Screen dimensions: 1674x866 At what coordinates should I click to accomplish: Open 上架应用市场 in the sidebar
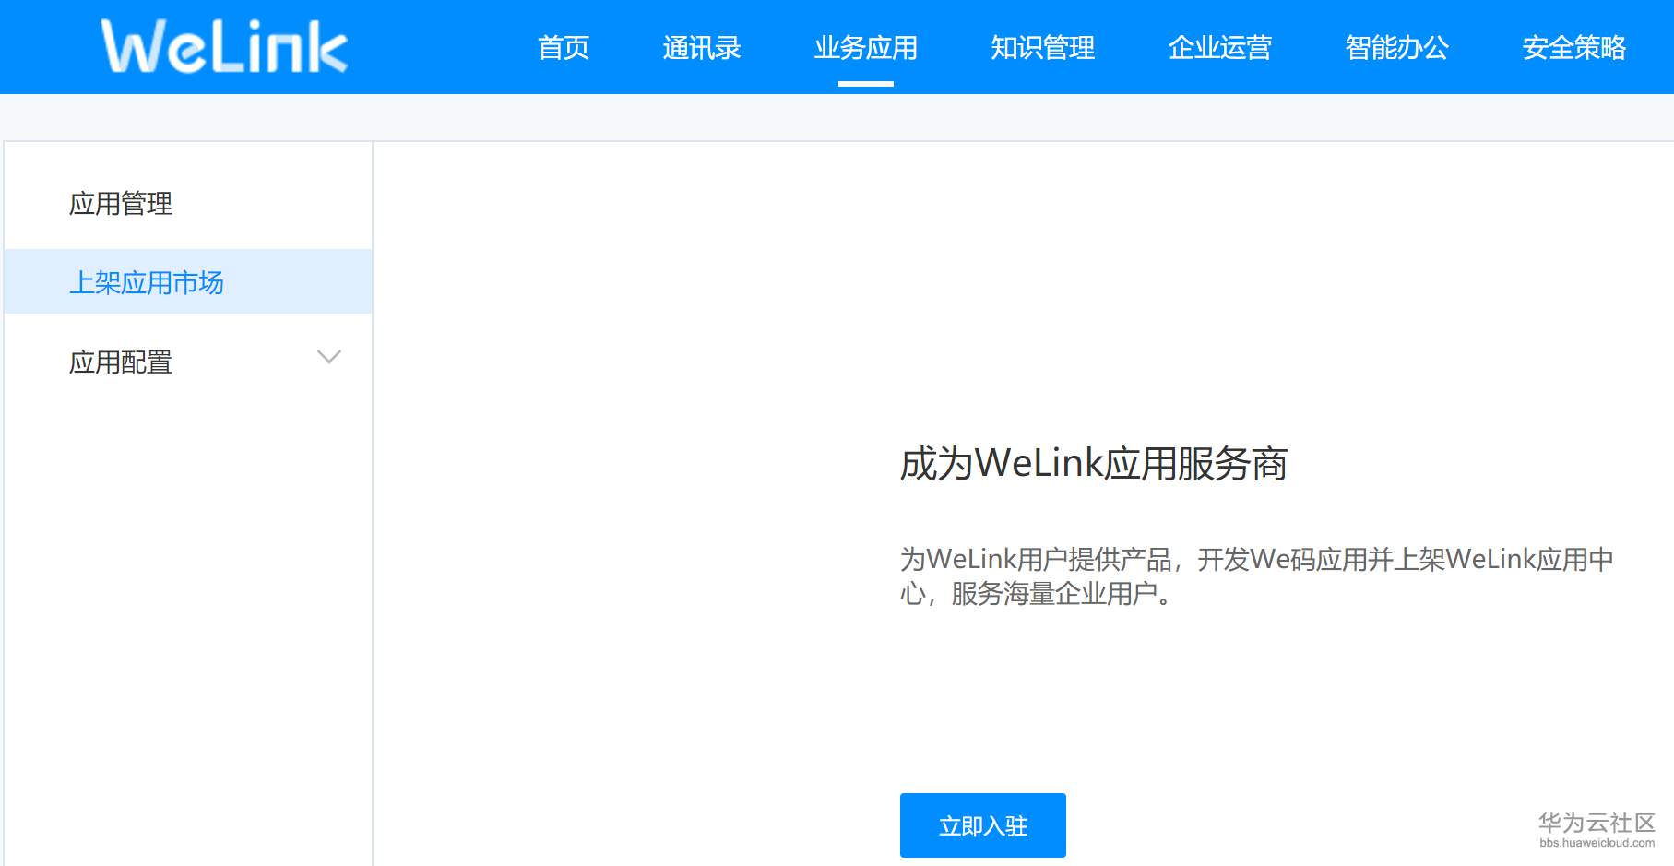click(x=188, y=281)
